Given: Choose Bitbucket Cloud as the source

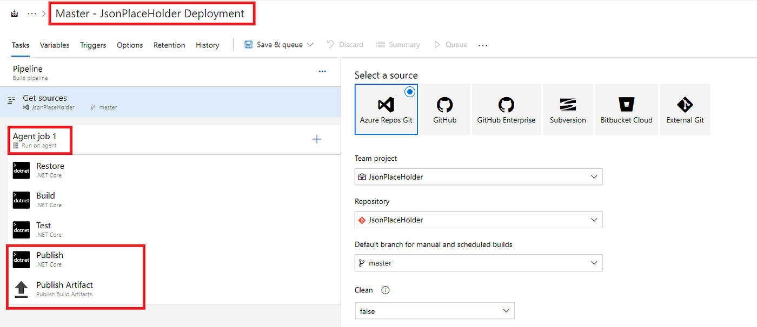Looking at the screenshot, I should (626, 109).
